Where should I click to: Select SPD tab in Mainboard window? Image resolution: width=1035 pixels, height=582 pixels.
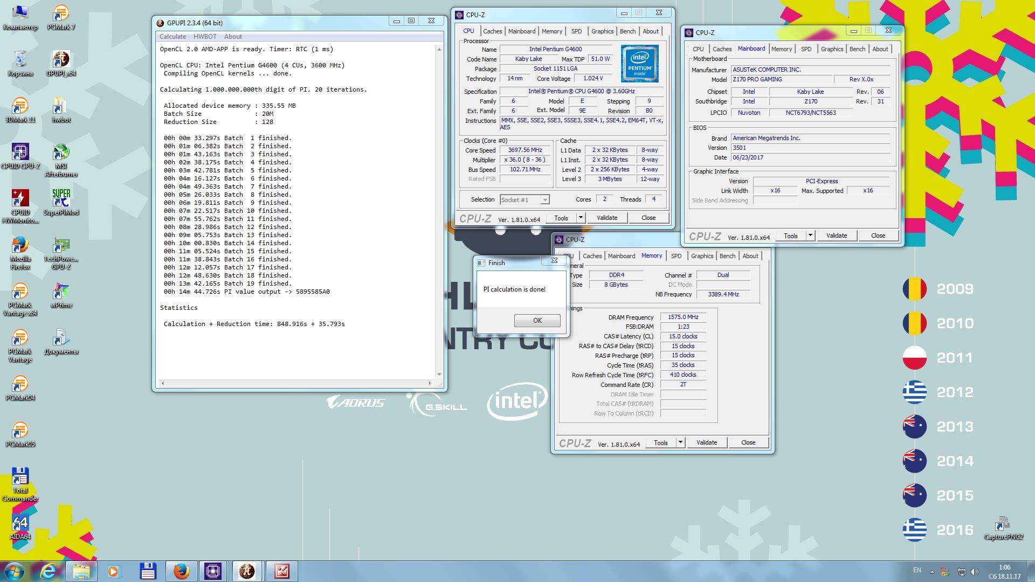(806, 49)
